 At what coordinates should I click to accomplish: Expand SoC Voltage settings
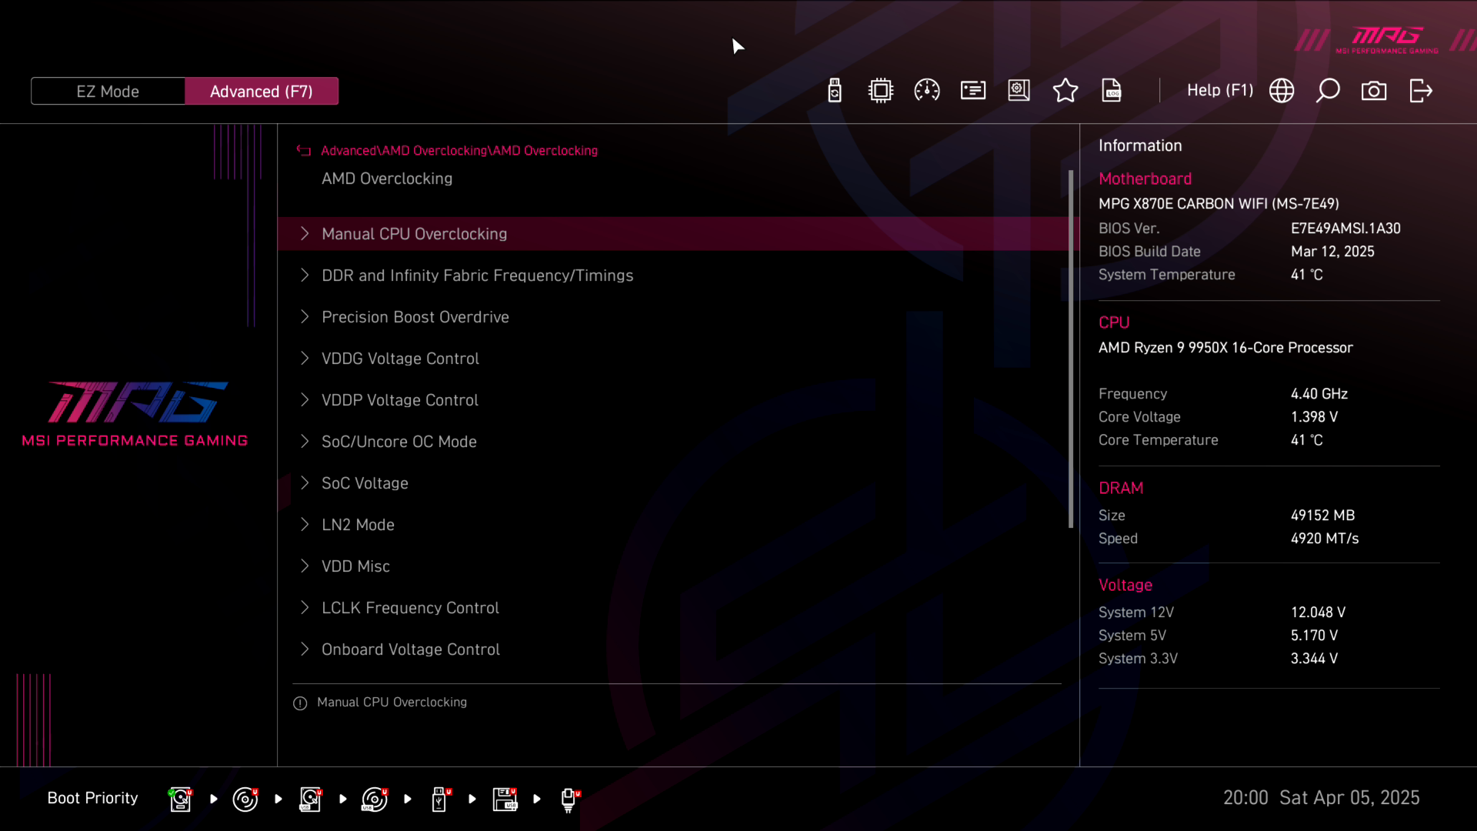[x=365, y=483]
